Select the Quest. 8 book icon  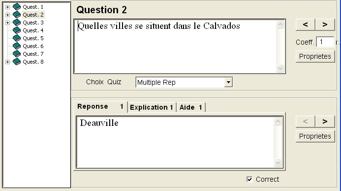pyautogui.click(x=17, y=62)
